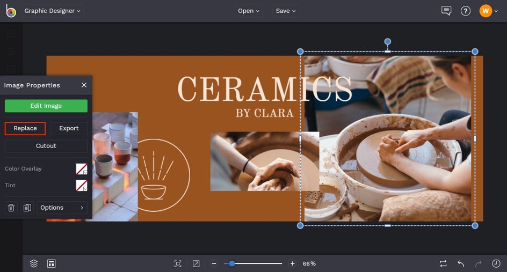Select the CERAMICS title text
This screenshot has height=272, width=507.
[x=264, y=89]
